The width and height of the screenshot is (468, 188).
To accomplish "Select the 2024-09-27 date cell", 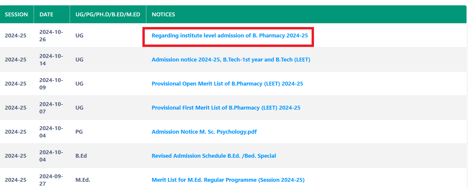I will 51,180.
